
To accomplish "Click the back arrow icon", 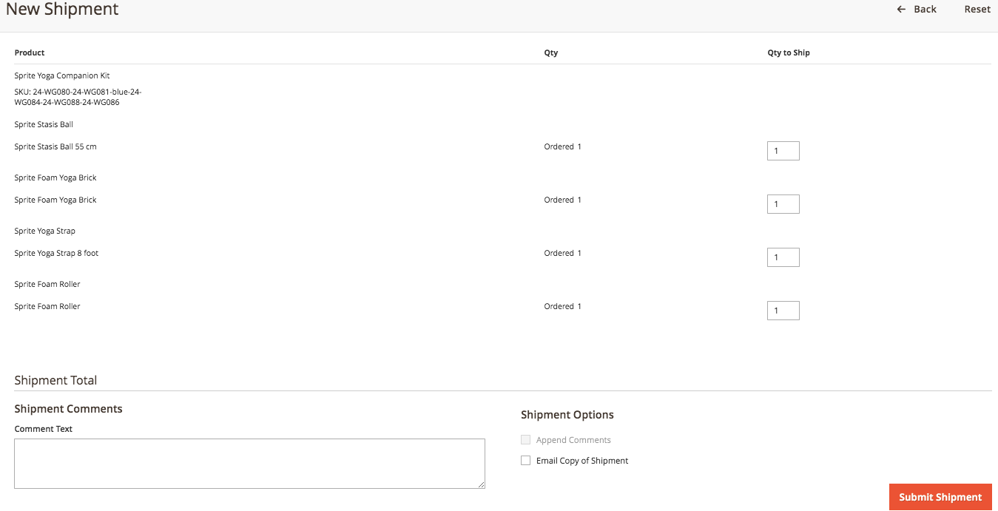I will (900, 9).
